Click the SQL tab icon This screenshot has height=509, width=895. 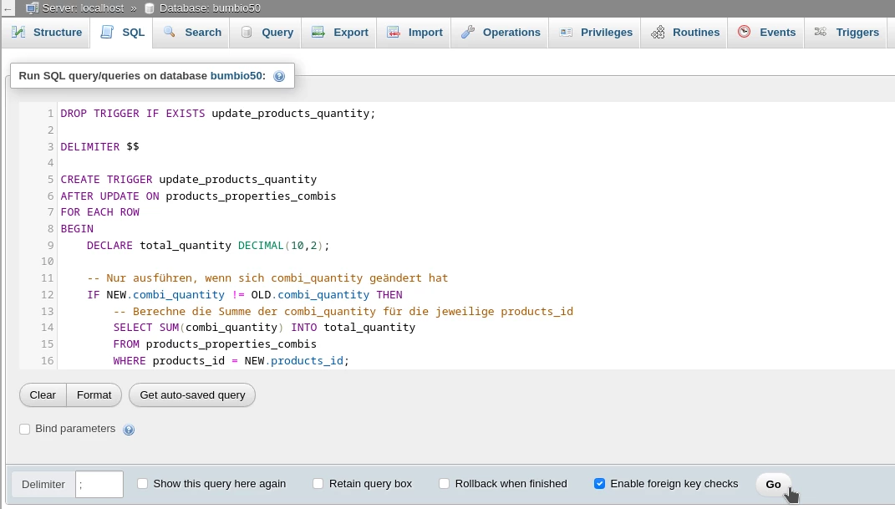coord(107,32)
